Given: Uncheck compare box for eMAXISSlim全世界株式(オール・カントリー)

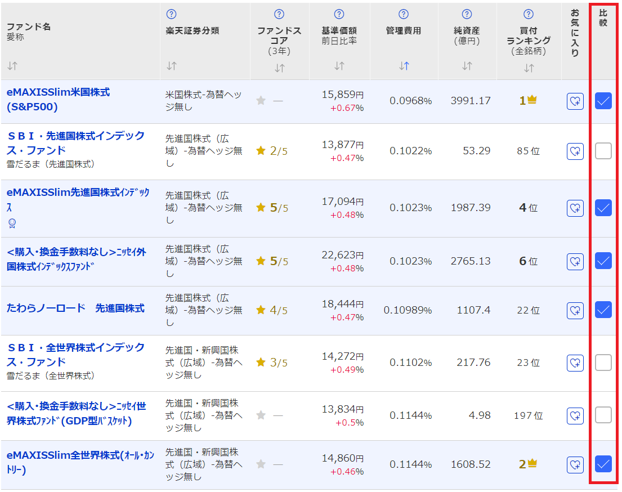Looking at the screenshot, I should 603,464.
